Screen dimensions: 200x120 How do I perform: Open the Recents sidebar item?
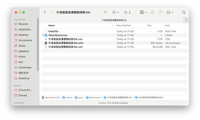point(23,24)
